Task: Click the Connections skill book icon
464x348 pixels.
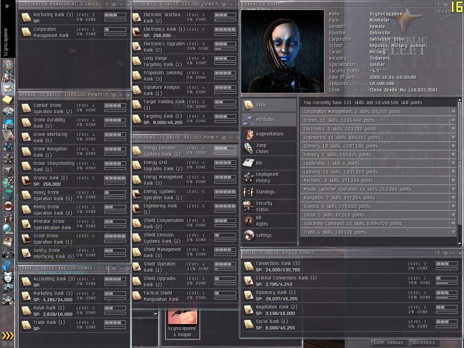Action: tap(249, 266)
